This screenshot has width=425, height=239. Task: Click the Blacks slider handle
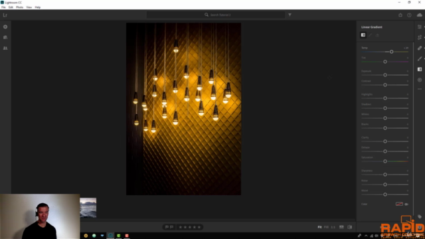[385, 128]
